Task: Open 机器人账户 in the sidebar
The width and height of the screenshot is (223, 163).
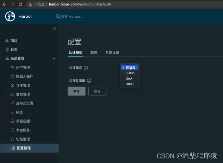Action: pyautogui.click(x=25, y=76)
